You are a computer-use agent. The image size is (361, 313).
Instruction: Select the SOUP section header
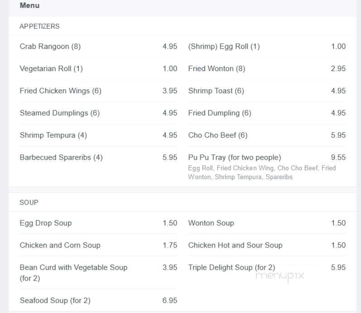pyautogui.click(x=29, y=202)
